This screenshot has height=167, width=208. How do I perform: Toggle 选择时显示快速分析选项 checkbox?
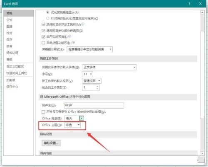43,31
